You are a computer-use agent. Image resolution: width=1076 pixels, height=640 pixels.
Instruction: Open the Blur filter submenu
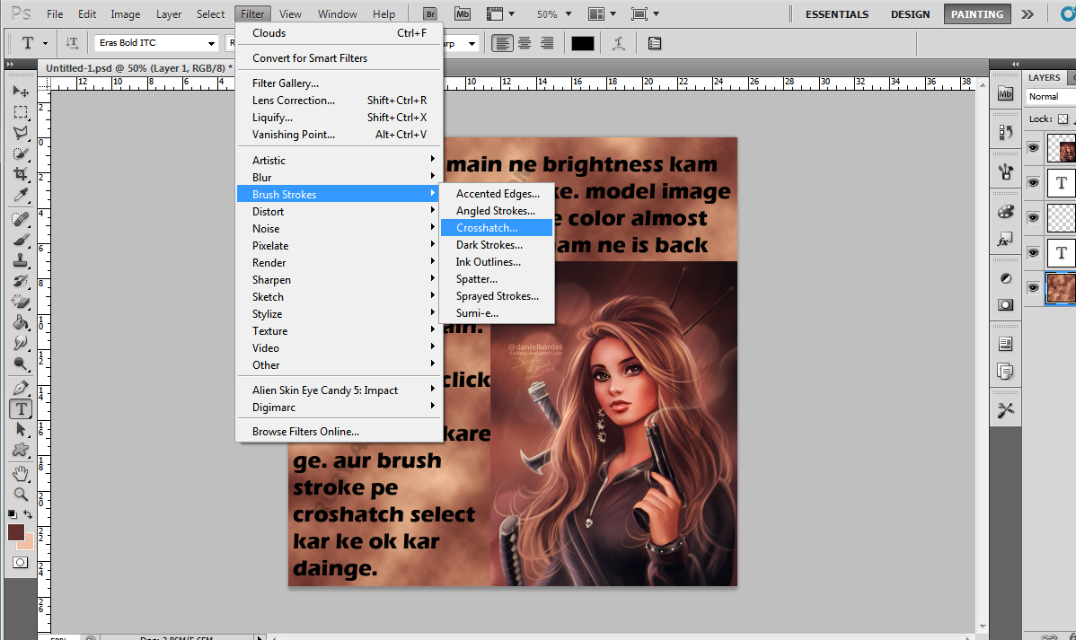(x=339, y=177)
